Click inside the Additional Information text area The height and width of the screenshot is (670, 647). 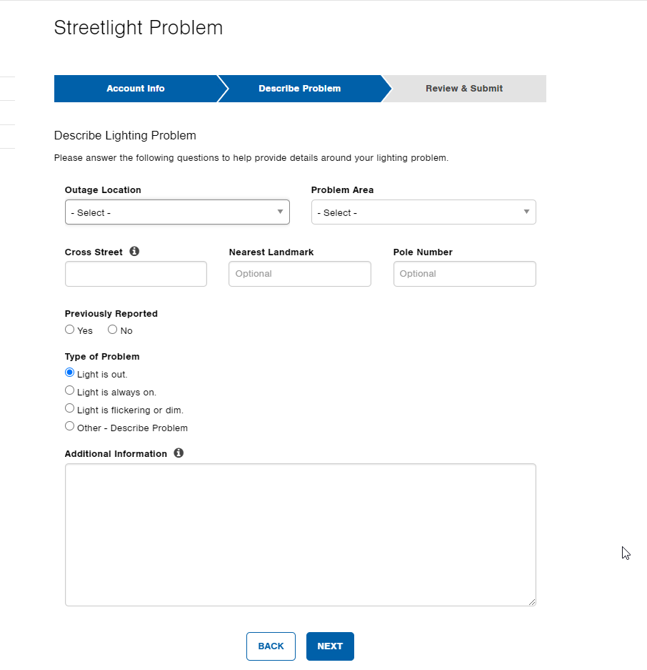(x=301, y=535)
